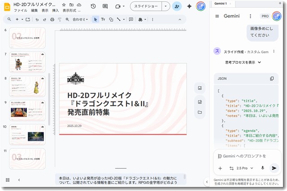Toggle grid view at bottom left
The width and height of the screenshot is (287, 191).
(x=8, y=180)
